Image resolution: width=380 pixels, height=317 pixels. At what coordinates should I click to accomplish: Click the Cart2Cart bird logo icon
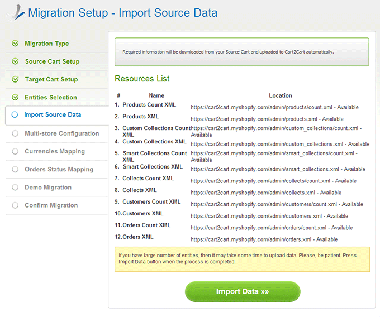17,13
